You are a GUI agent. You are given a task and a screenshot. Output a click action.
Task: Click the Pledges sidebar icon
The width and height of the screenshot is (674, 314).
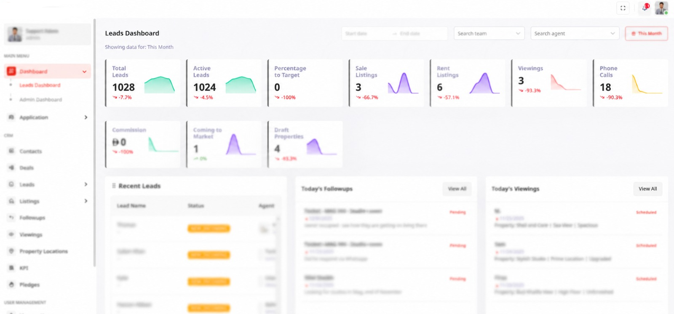(11, 285)
